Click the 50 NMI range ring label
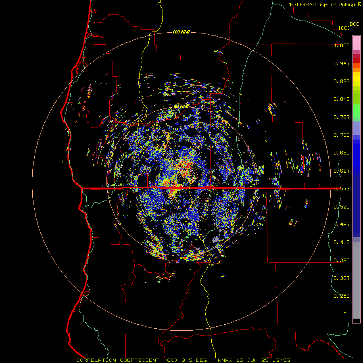The image size is (363, 363). tap(181, 106)
